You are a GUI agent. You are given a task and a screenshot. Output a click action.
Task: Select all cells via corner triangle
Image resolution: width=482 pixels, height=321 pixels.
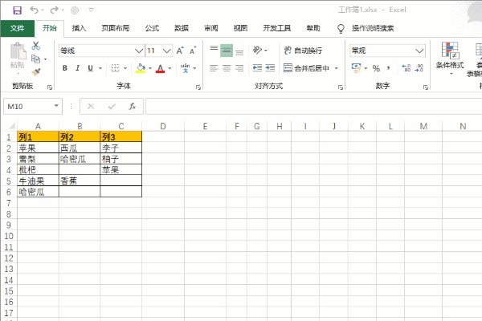tap(12, 126)
